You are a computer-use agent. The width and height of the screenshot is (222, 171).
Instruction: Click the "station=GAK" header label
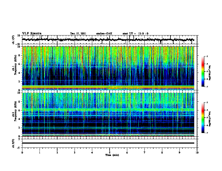point(104,34)
